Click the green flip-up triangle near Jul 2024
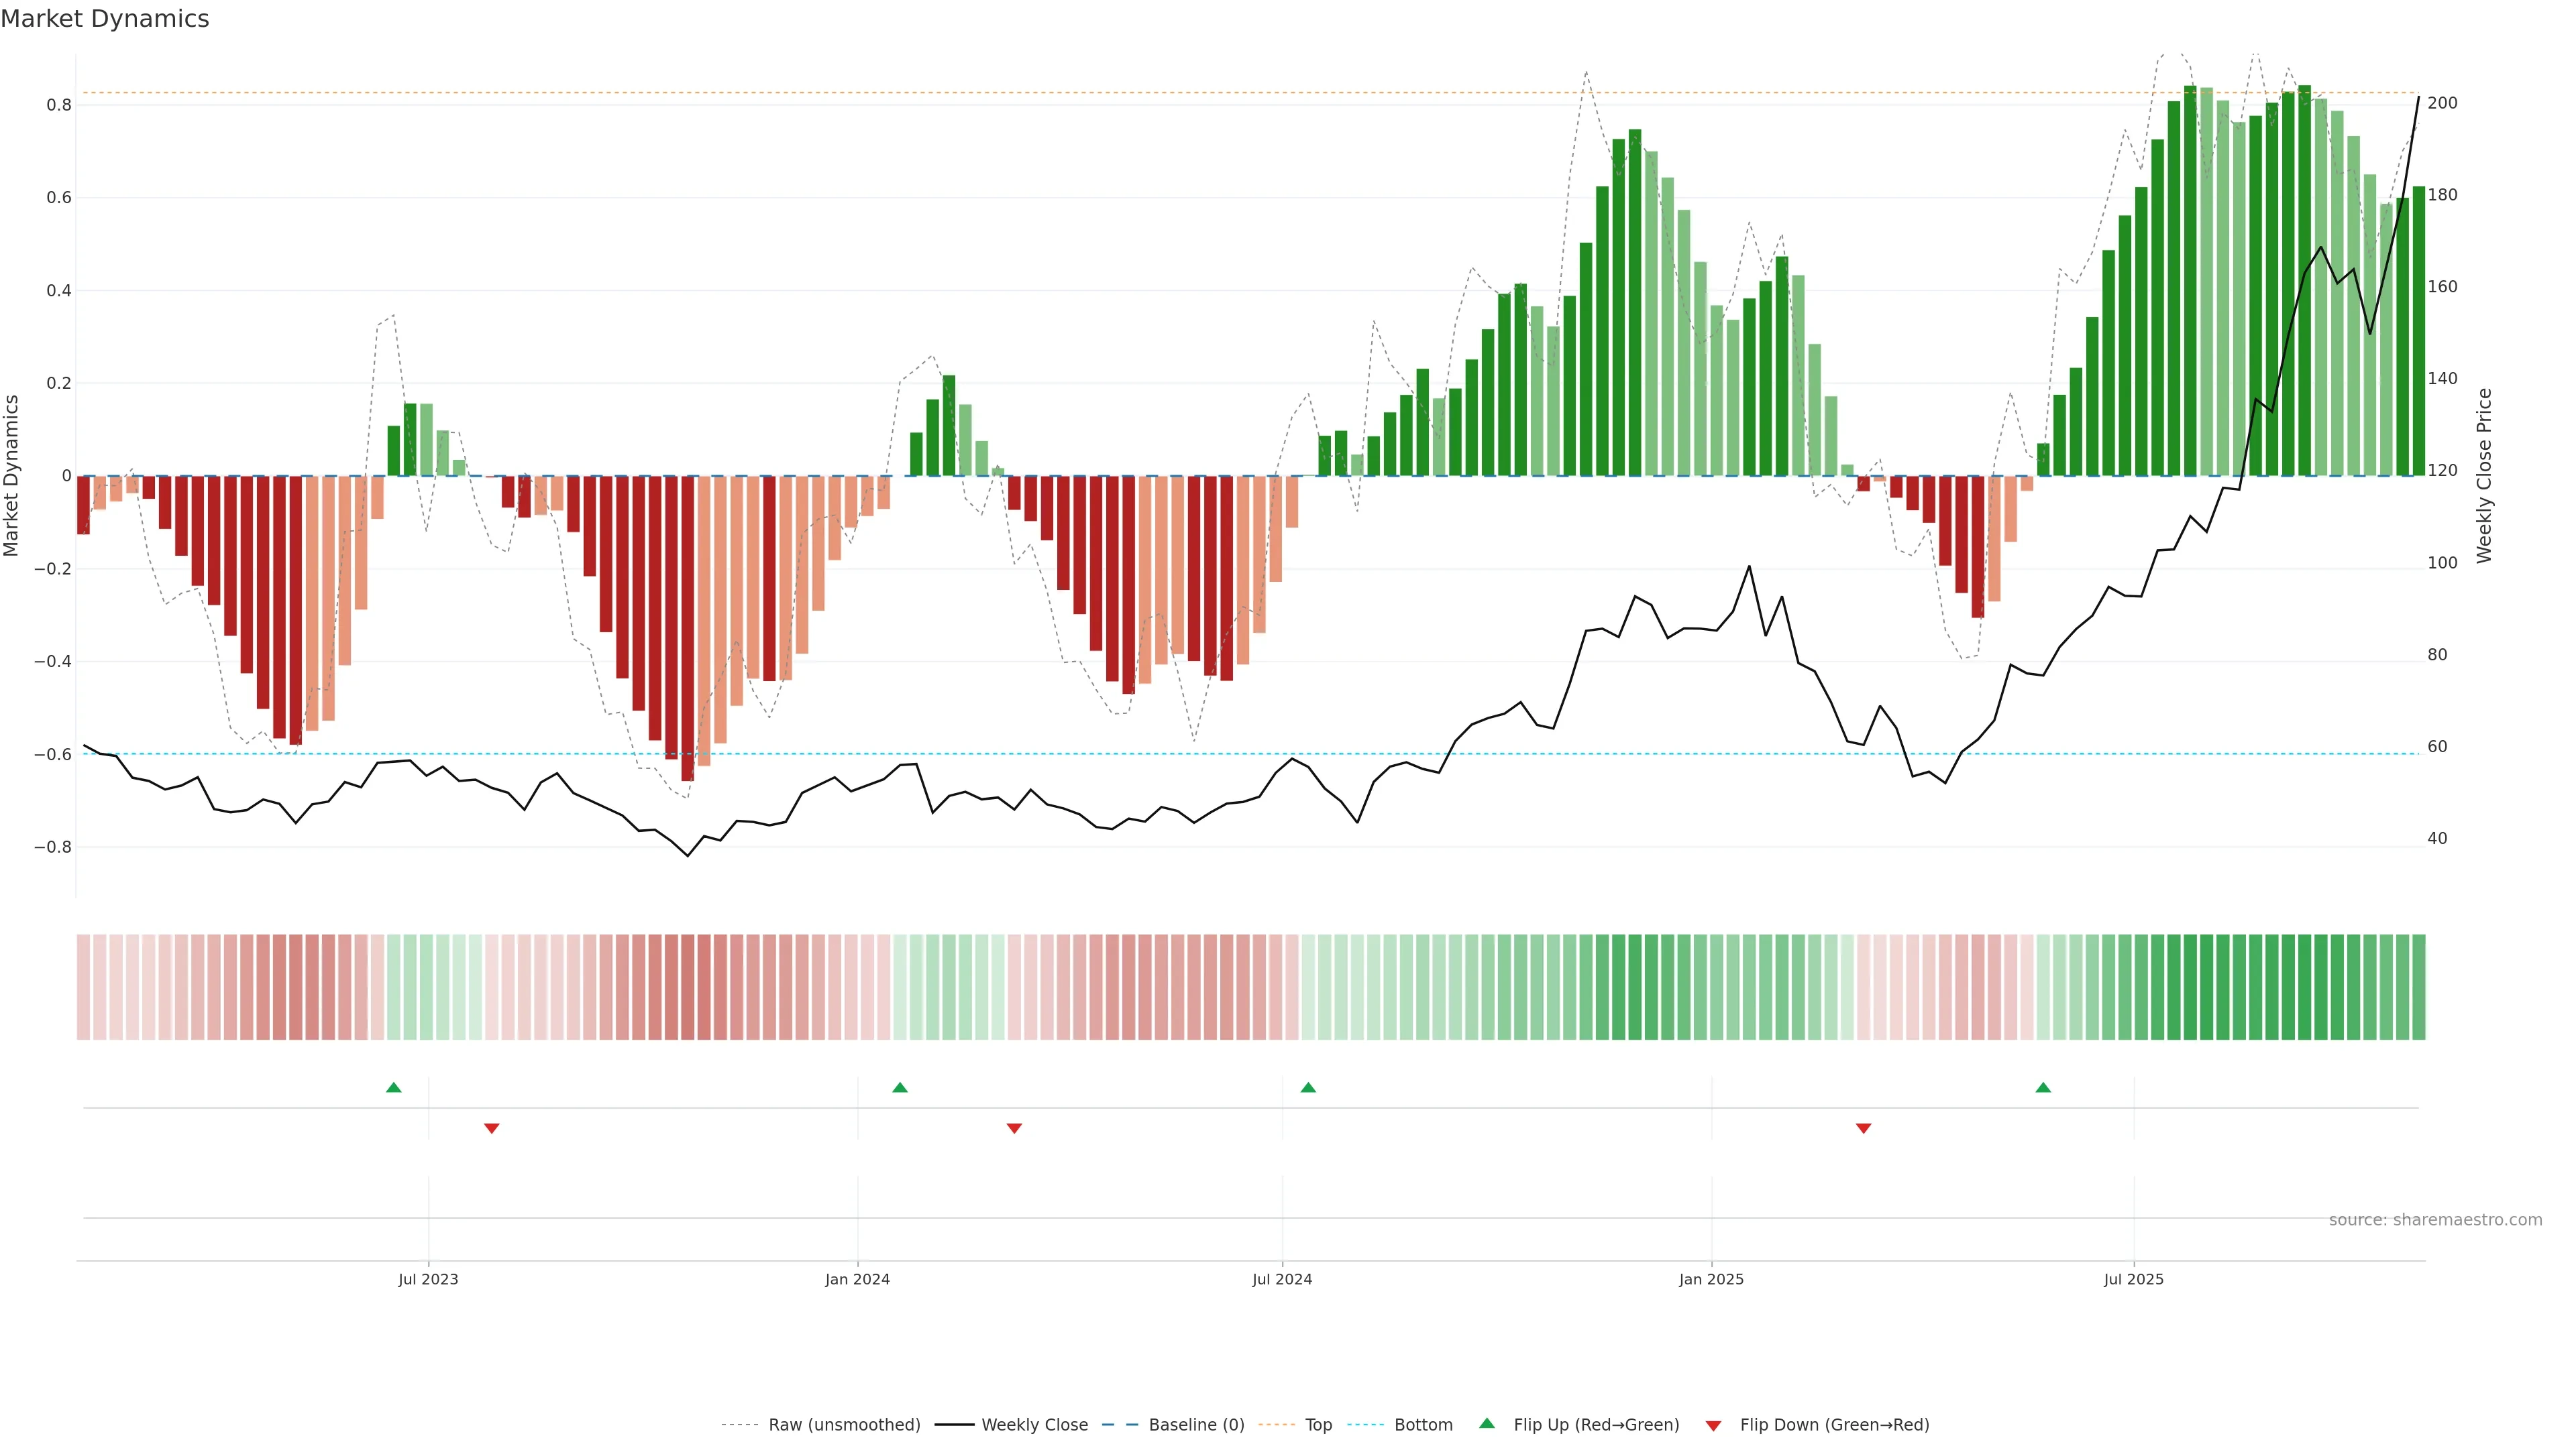Screen dimensions: 2576x1448 (x=1308, y=1087)
